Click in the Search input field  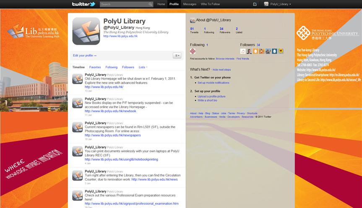124,4
